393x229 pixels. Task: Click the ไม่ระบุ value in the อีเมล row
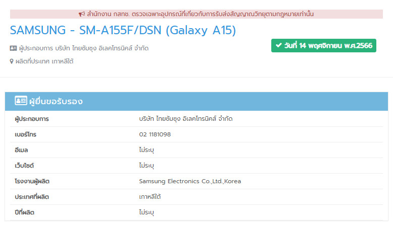pyautogui.click(x=146, y=150)
